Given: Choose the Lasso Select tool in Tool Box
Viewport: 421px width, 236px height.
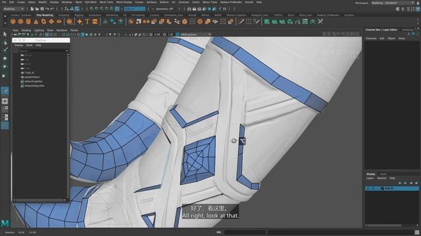Looking at the screenshot, I should tap(5, 42).
